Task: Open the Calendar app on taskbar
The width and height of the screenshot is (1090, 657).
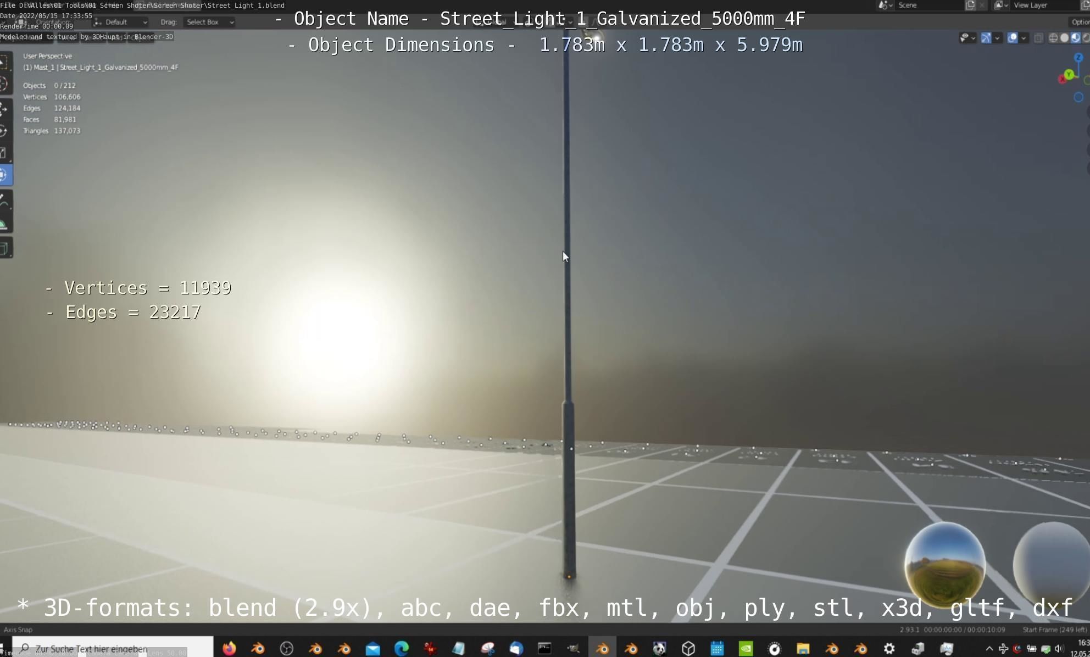Action: click(717, 649)
